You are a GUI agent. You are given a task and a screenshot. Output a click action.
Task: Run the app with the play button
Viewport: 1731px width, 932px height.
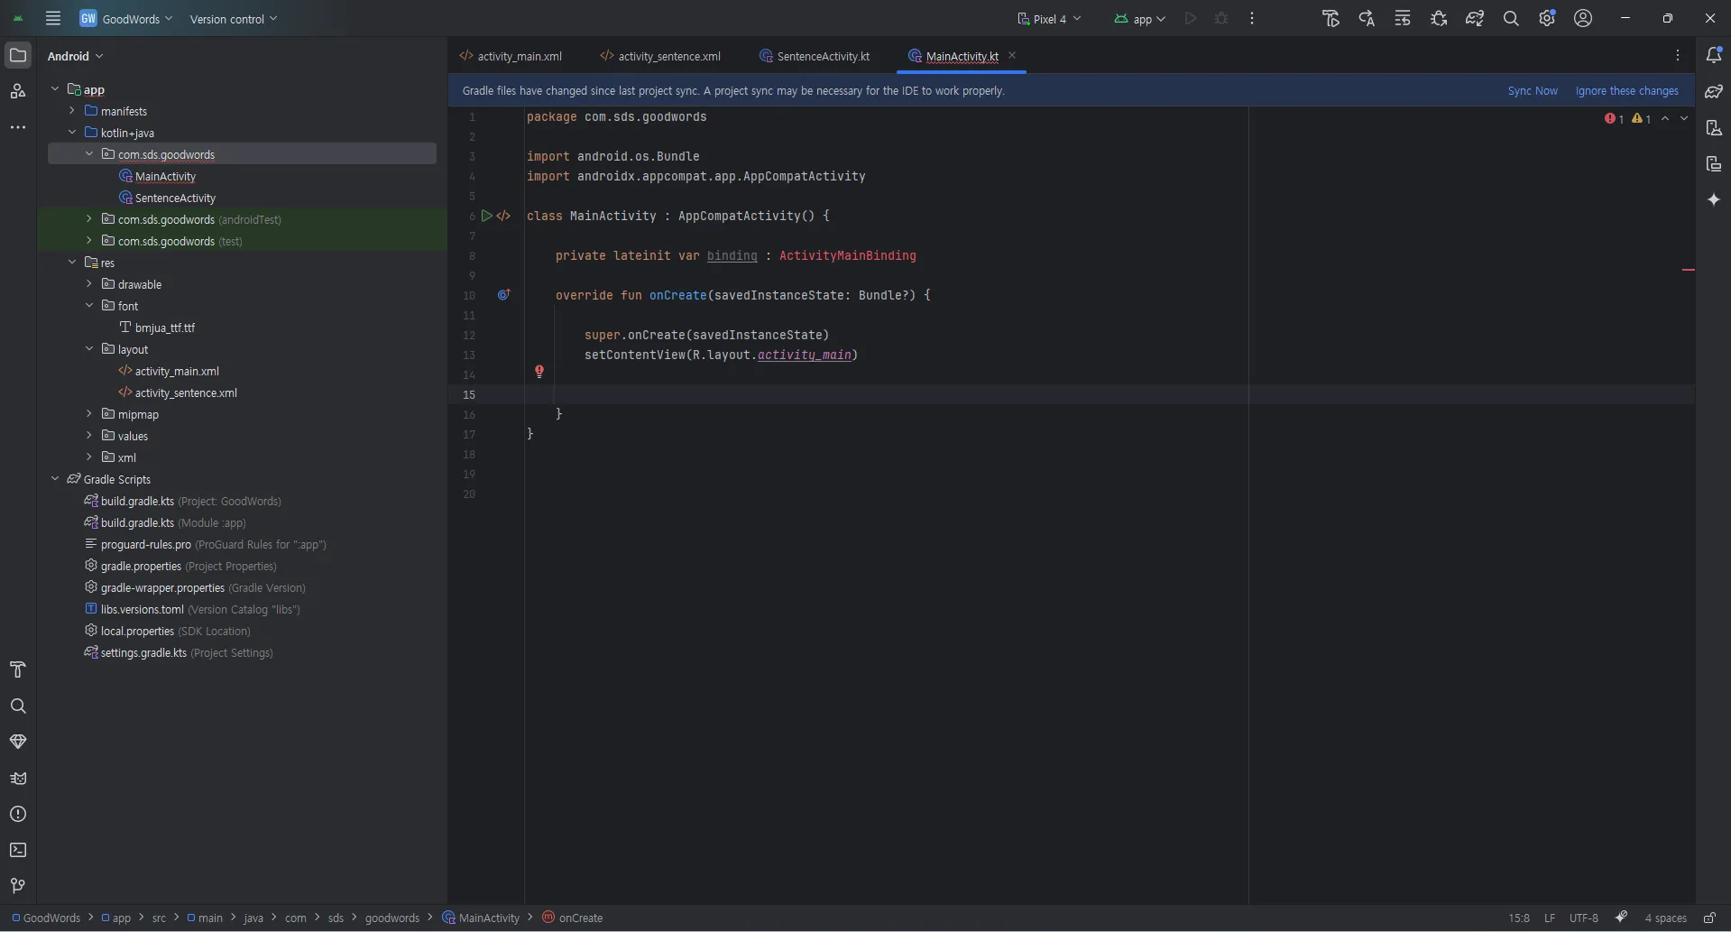[x=1191, y=18]
